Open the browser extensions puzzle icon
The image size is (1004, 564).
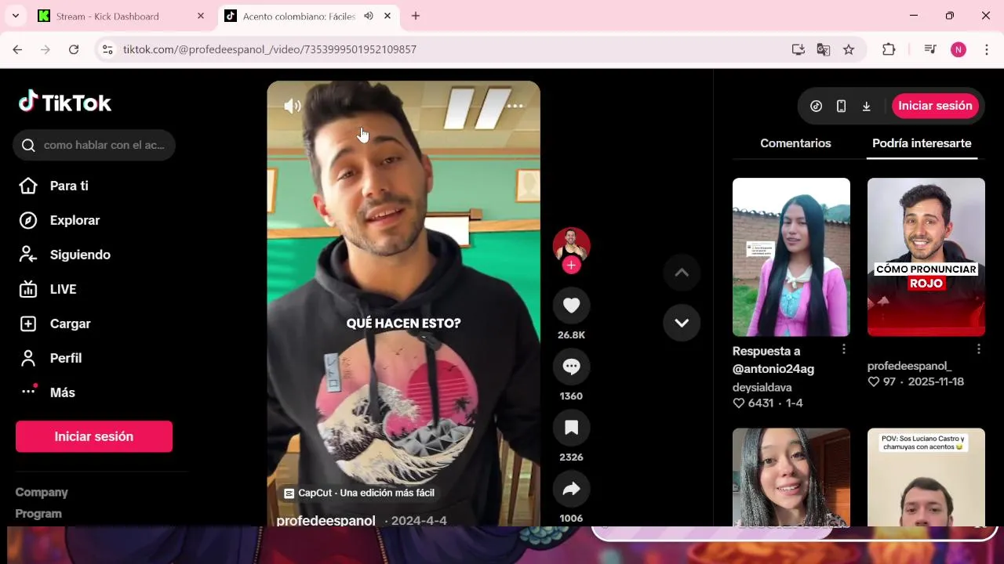889,49
